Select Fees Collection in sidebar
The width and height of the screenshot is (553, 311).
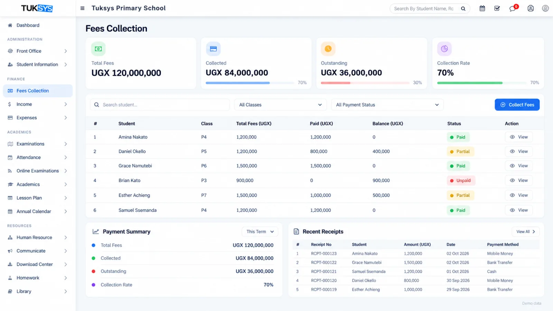pyautogui.click(x=38, y=91)
